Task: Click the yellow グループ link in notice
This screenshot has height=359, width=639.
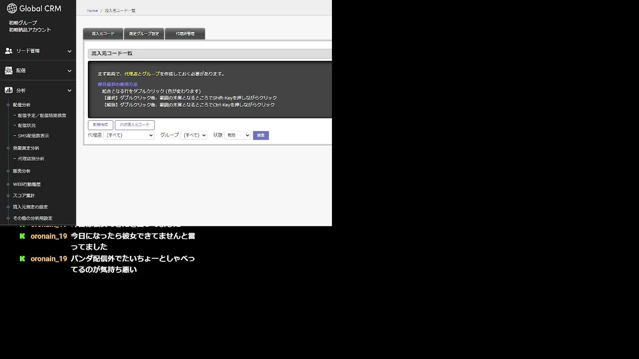Action: (x=151, y=74)
